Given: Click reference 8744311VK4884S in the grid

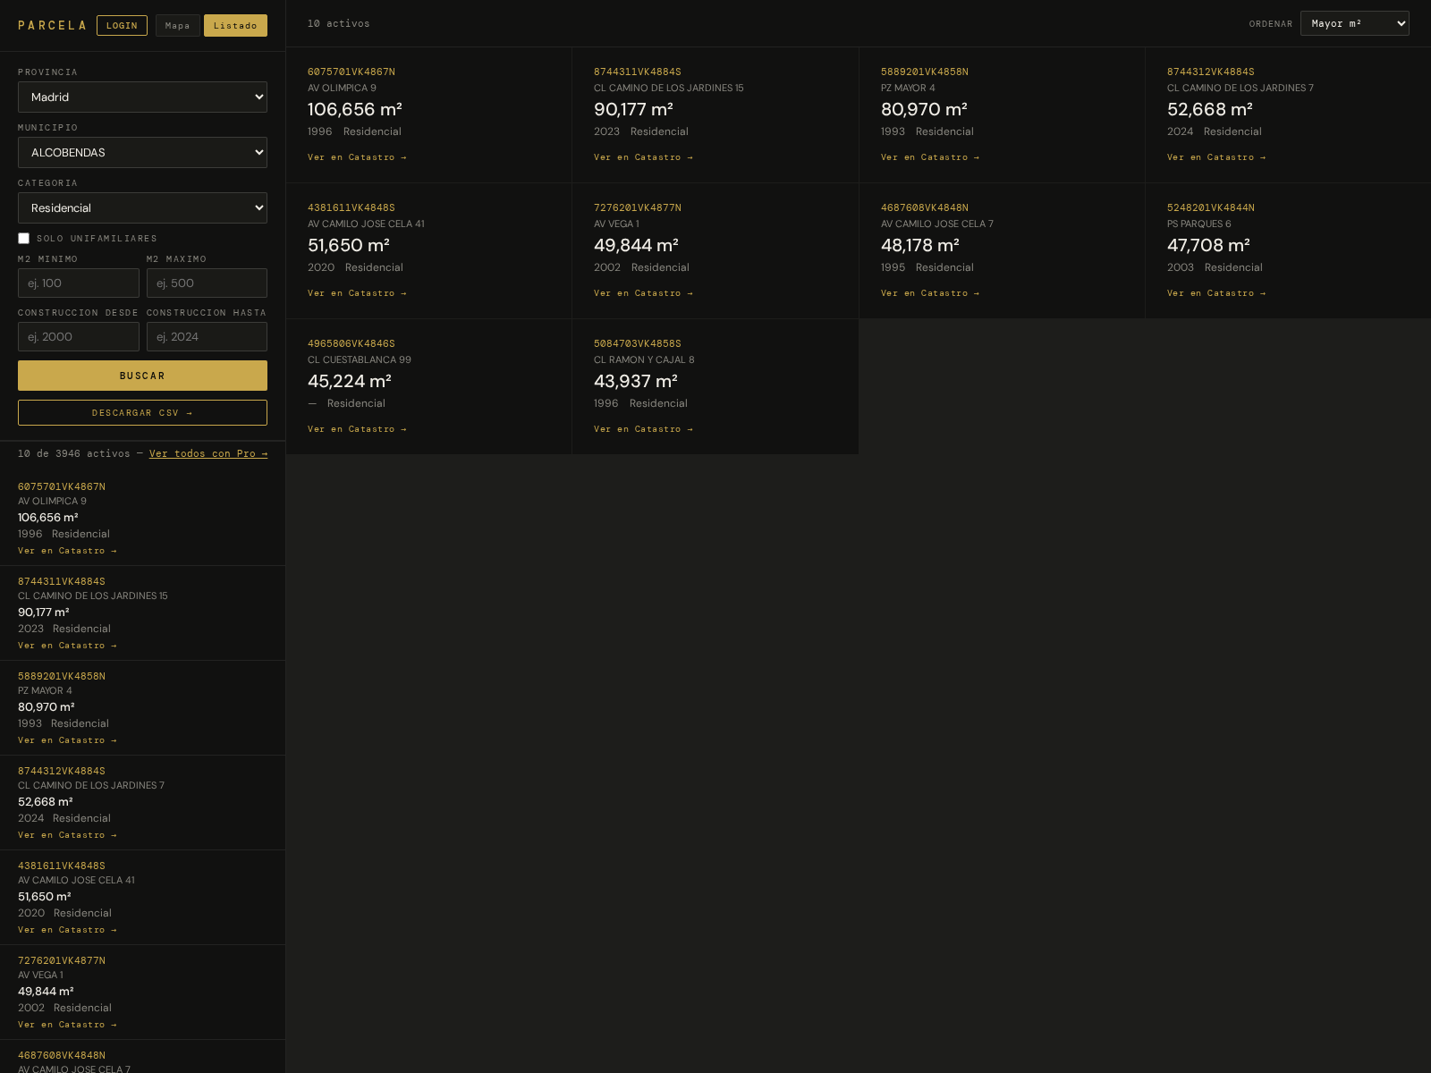Looking at the screenshot, I should point(638,72).
